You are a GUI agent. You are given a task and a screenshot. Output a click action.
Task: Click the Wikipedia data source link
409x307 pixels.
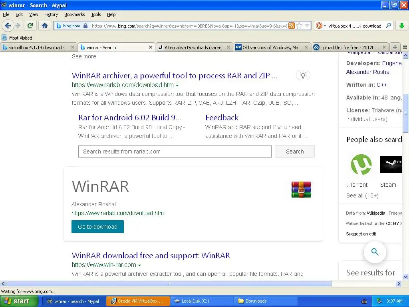tap(376, 213)
